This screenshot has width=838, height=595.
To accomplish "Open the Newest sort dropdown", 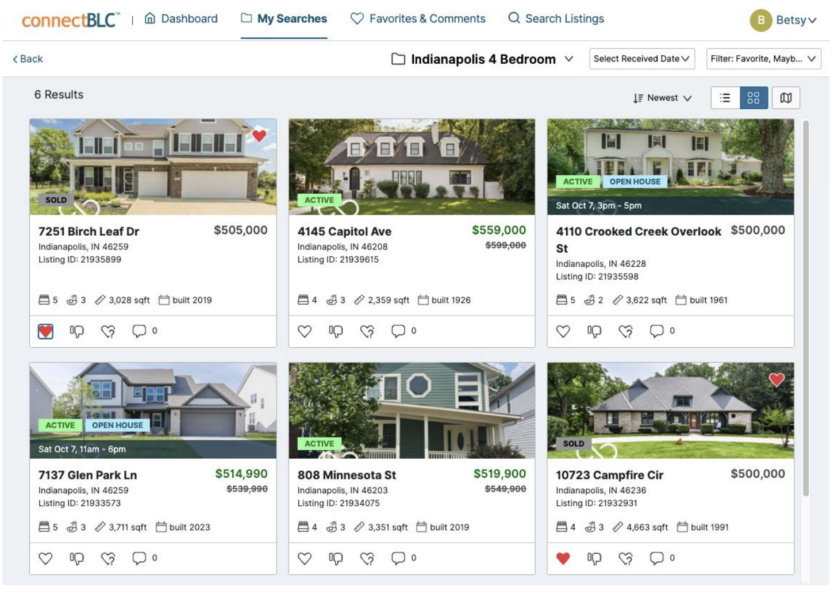I will (662, 98).
